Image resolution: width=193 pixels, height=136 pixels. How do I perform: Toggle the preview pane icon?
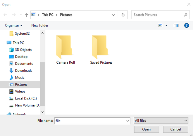coord(176,25)
